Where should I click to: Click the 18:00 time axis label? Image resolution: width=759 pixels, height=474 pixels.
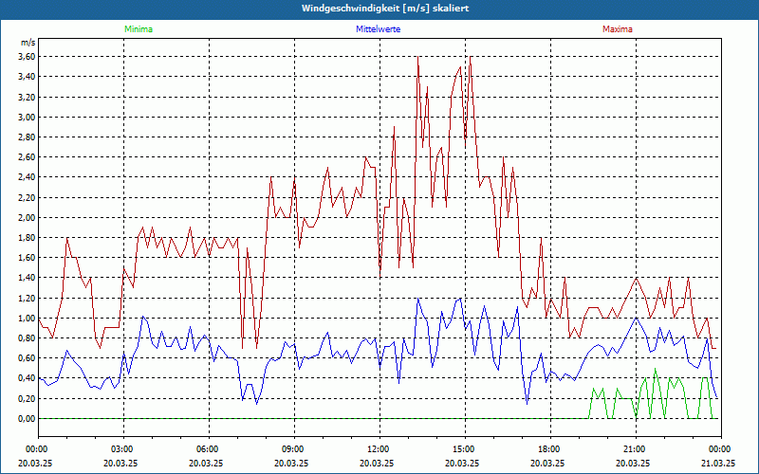[551, 449]
